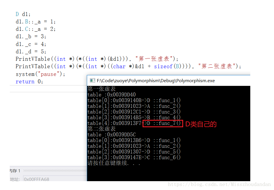Click the system("pause") line
This screenshot has height=190, width=274.
point(40,74)
